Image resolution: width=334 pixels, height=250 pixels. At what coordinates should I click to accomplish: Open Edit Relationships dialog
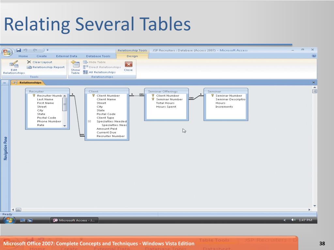point(14,67)
